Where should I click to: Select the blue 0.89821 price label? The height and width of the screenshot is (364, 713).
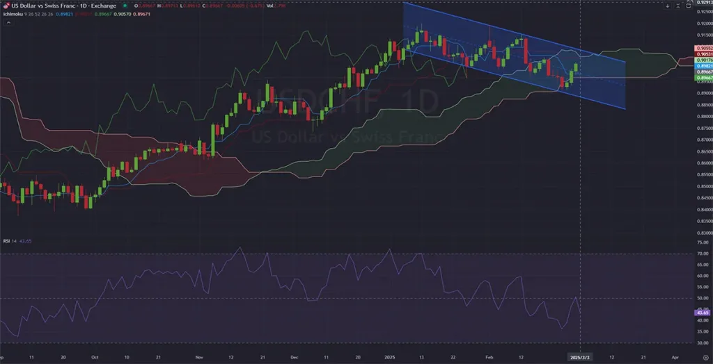coord(703,66)
